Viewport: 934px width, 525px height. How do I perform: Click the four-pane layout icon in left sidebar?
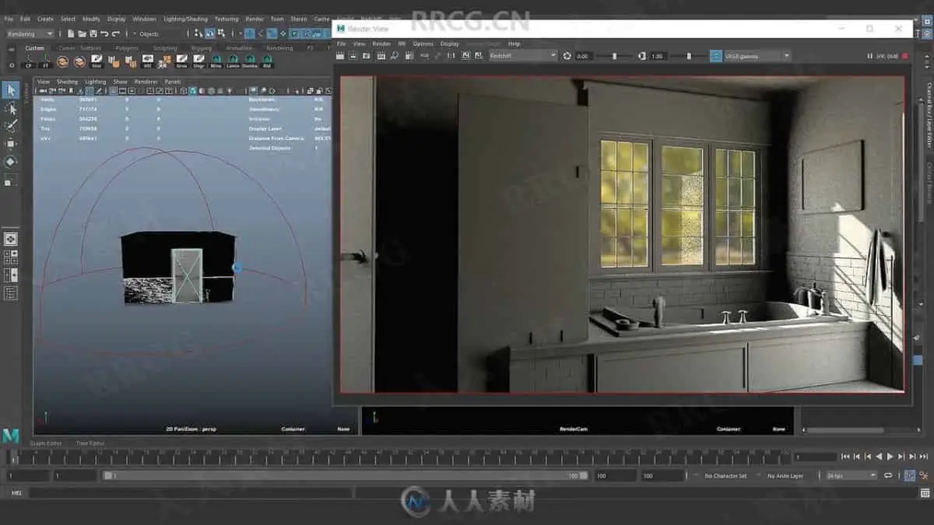point(11,257)
